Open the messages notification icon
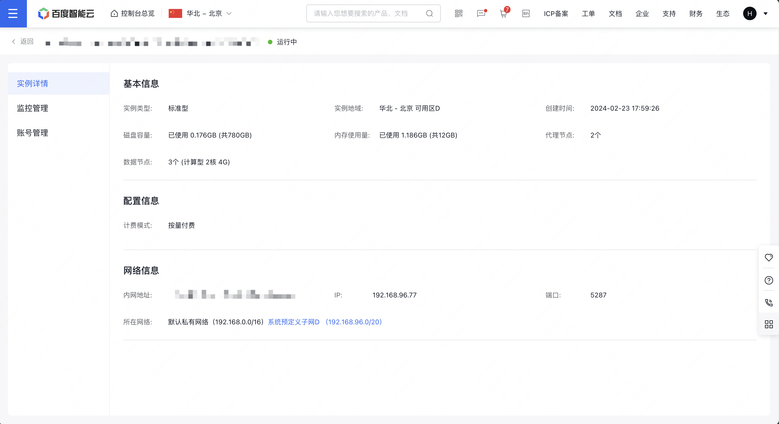779x424 pixels. (x=481, y=14)
